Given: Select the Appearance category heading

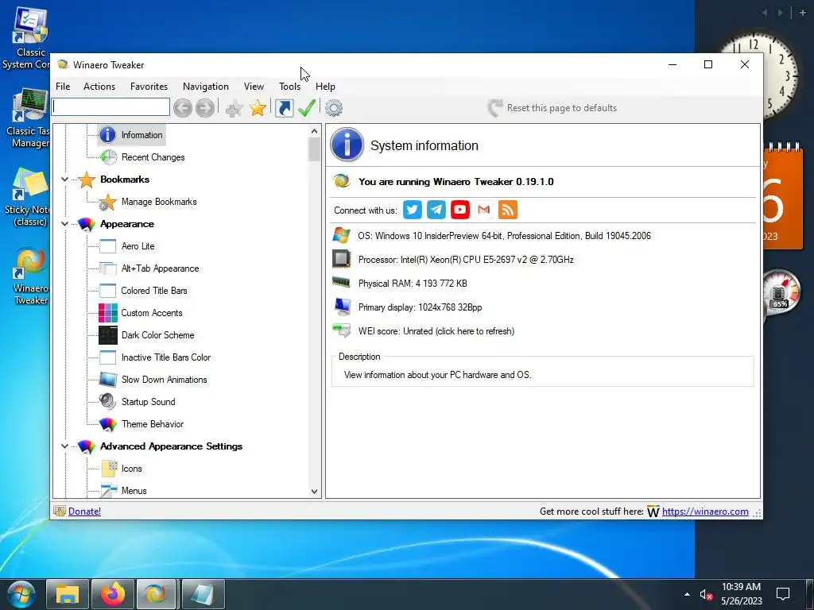Looking at the screenshot, I should [x=127, y=224].
